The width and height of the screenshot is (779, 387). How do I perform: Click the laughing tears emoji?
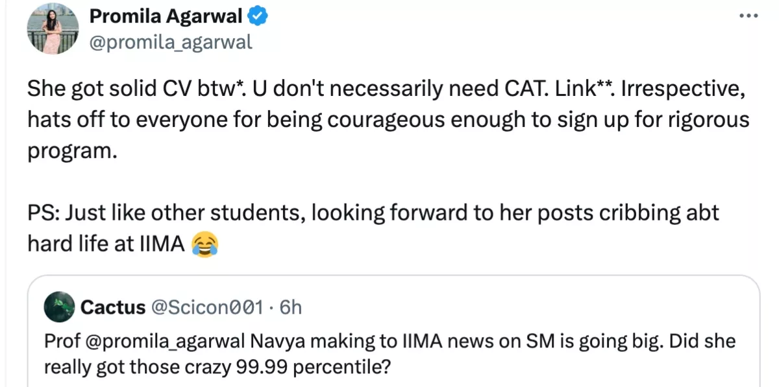pos(206,244)
